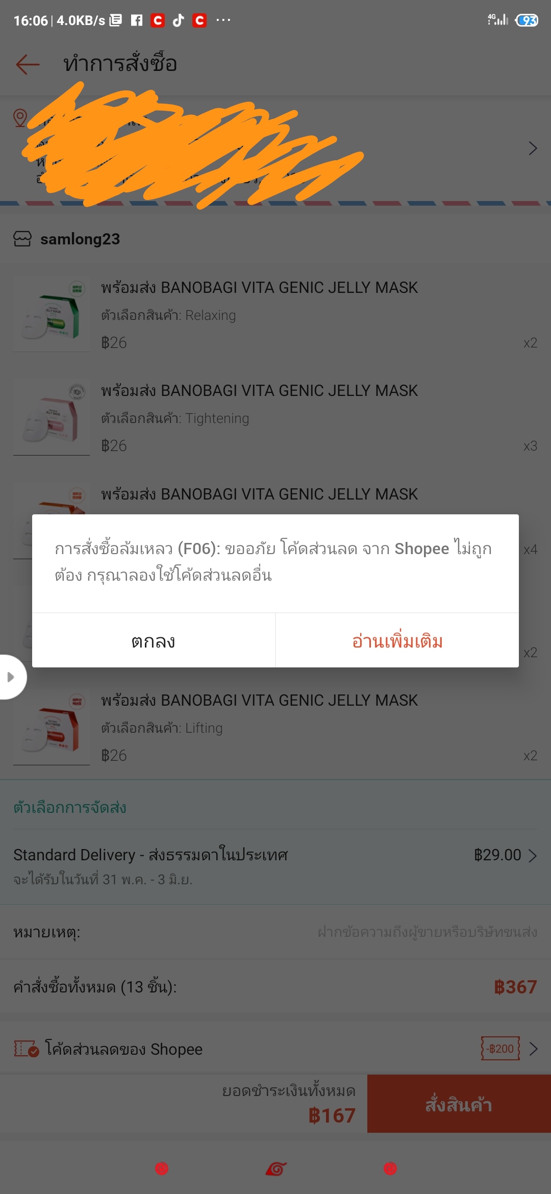This screenshot has height=1194, width=551.
Task: Open the Shopee discount code chevron
Action: pos(534,1049)
